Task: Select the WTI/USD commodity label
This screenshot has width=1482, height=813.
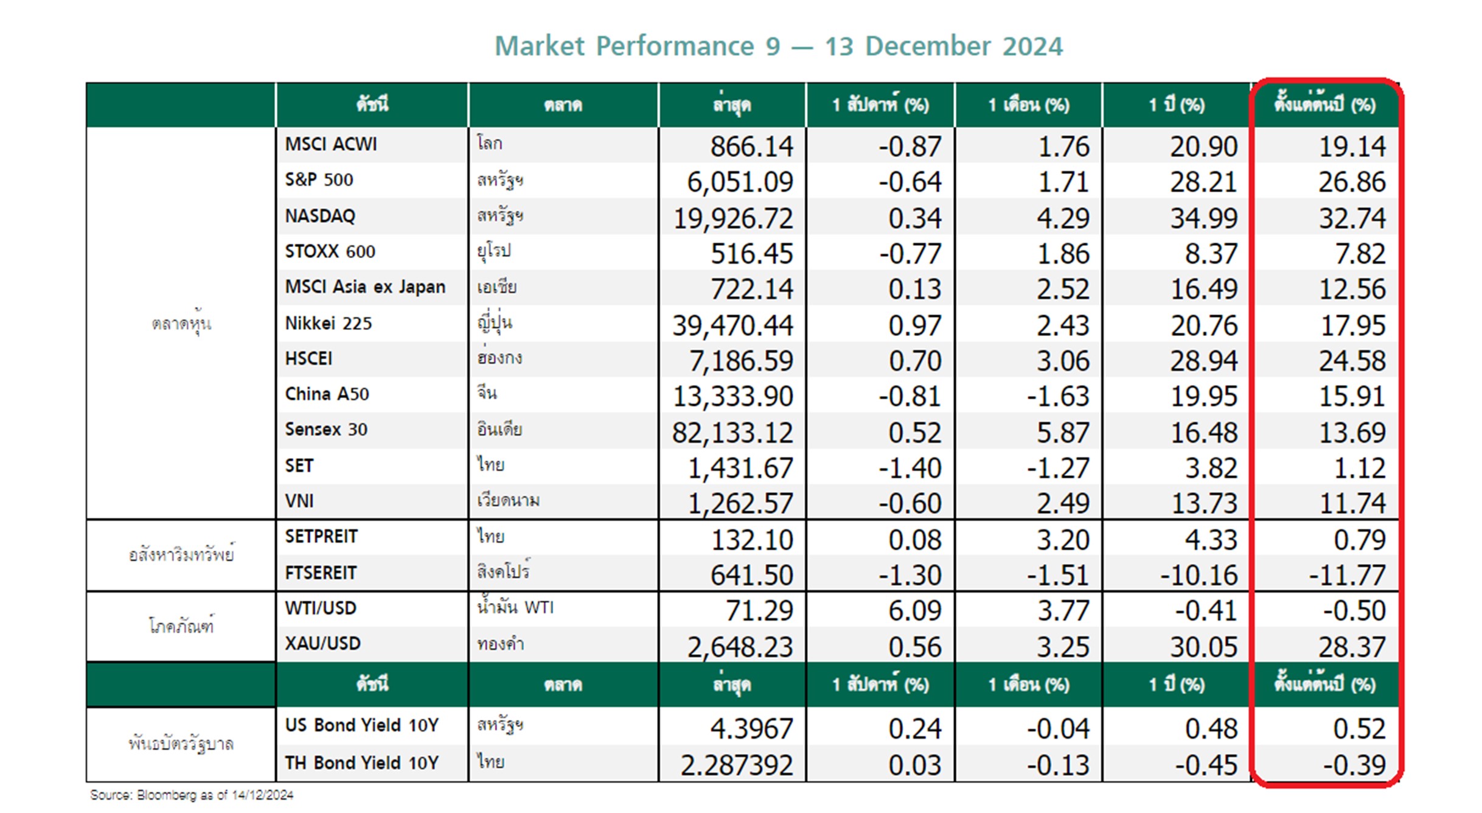Action: click(x=321, y=608)
